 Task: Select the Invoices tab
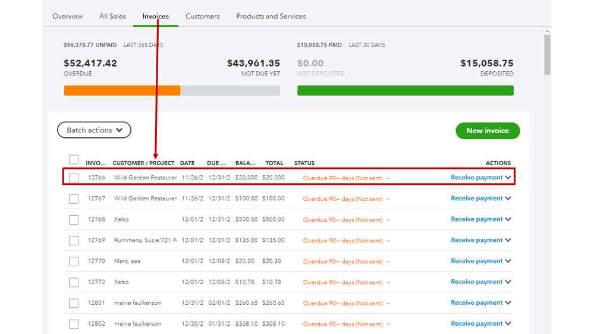pos(156,16)
